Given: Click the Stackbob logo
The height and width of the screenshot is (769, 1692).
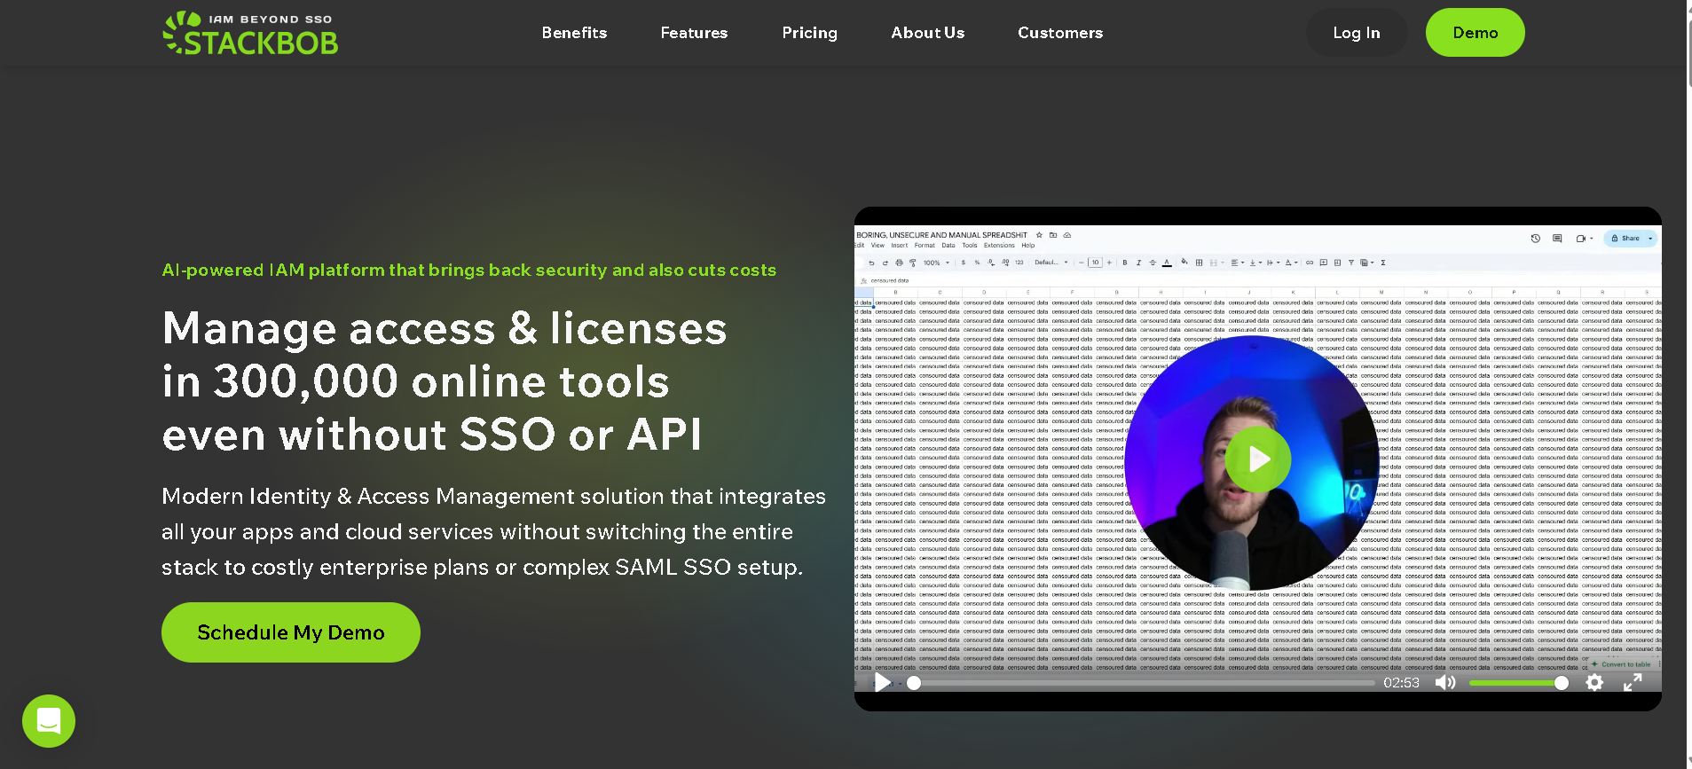Looking at the screenshot, I should (250, 33).
